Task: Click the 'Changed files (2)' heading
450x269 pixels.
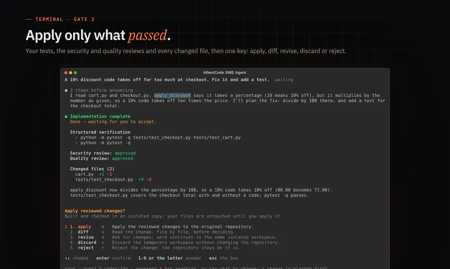Action: coord(92,169)
